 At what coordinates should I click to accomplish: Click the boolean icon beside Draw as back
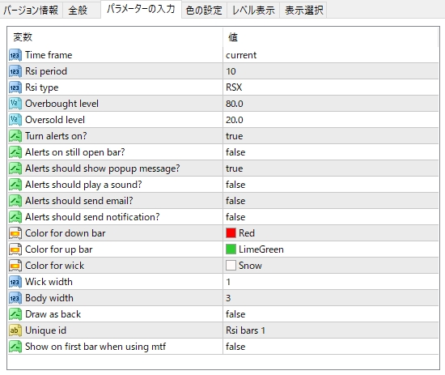[x=15, y=314]
